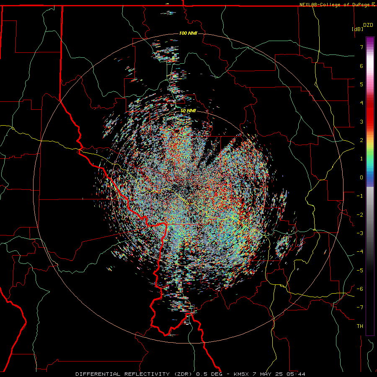Click the NEXLAB-College of DuPage watermark text

click(334, 5)
